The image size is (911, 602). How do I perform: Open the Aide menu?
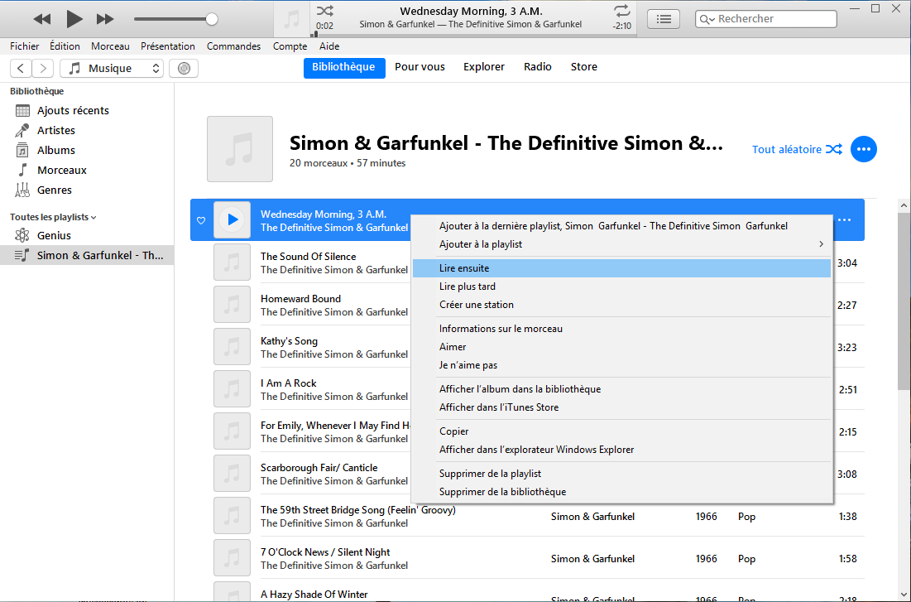[329, 46]
